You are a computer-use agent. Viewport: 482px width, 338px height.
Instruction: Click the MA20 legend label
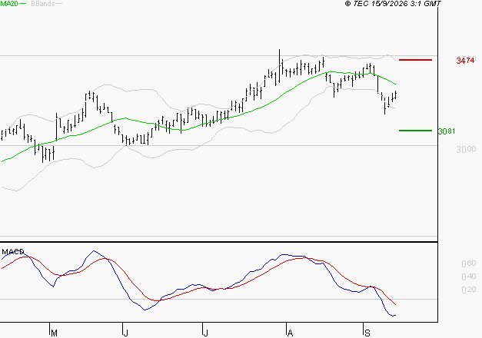8,4
